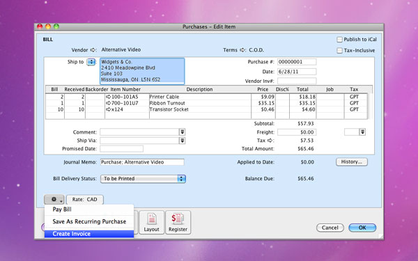Click the Tax arrow icon near totals
Viewport: 418px width, 261px height.
tap(270, 141)
